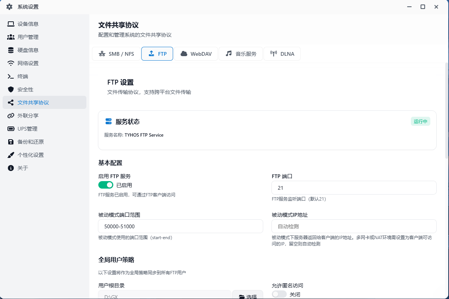The width and height of the screenshot is (449, 299).
Task: Open 用户管理 in the sidebar
Action: (x=44, y=37)
